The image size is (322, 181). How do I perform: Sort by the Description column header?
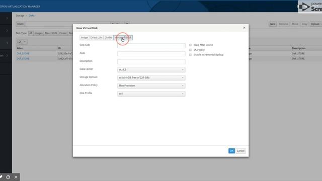point(298,48)
